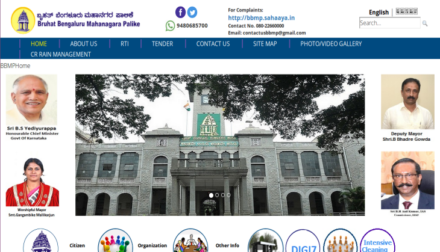Screen dimensions: 440x252
Task: Open the Other Info meeting circle icon
Action: coord(190,241)
